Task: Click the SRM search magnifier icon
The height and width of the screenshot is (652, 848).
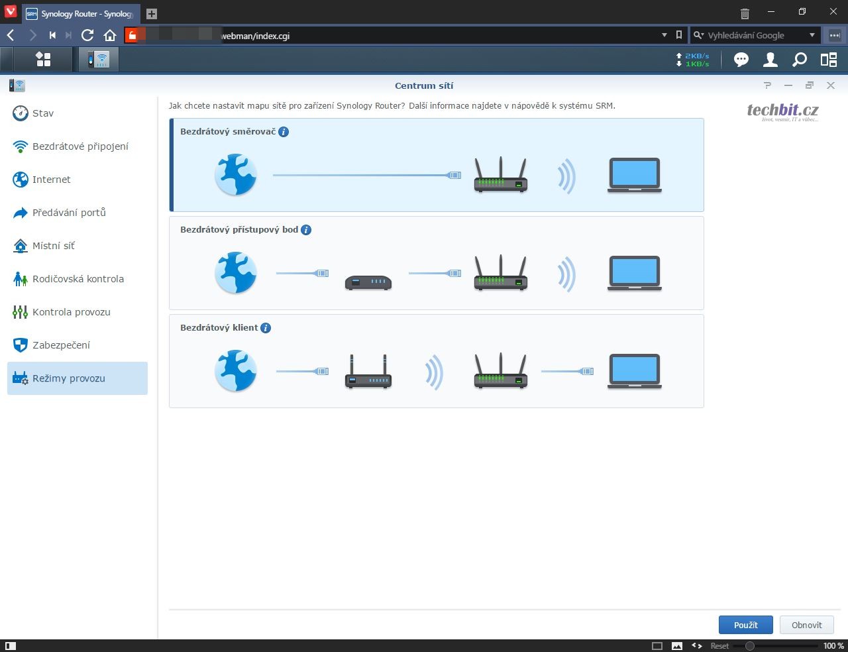Action: 800,60
